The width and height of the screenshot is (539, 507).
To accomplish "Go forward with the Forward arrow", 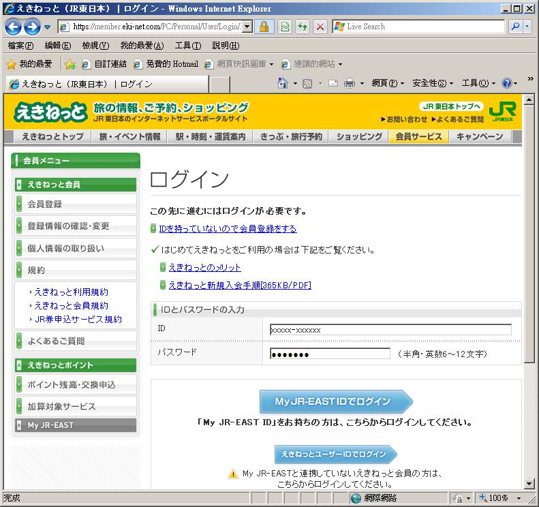I will (32, 27).
